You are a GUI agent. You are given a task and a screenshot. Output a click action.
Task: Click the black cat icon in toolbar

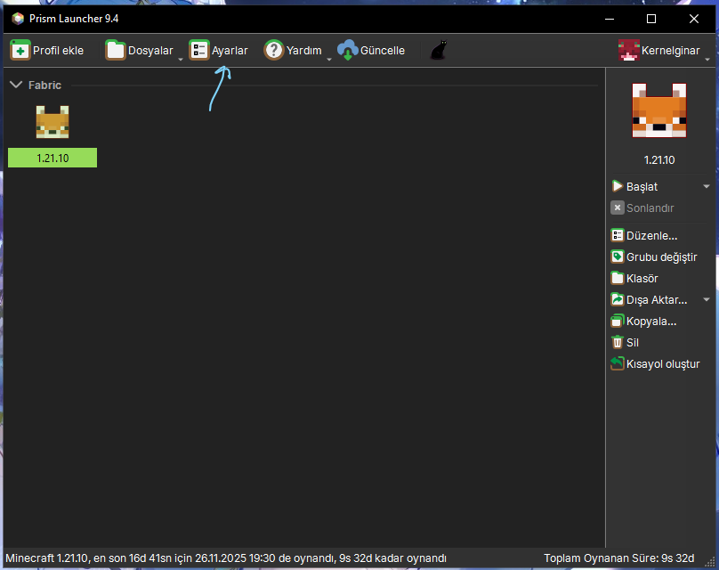point(439,50)
